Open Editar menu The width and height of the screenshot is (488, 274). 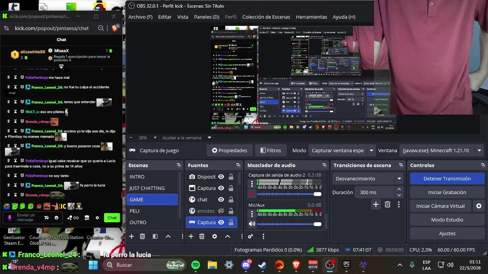(165, 17)
